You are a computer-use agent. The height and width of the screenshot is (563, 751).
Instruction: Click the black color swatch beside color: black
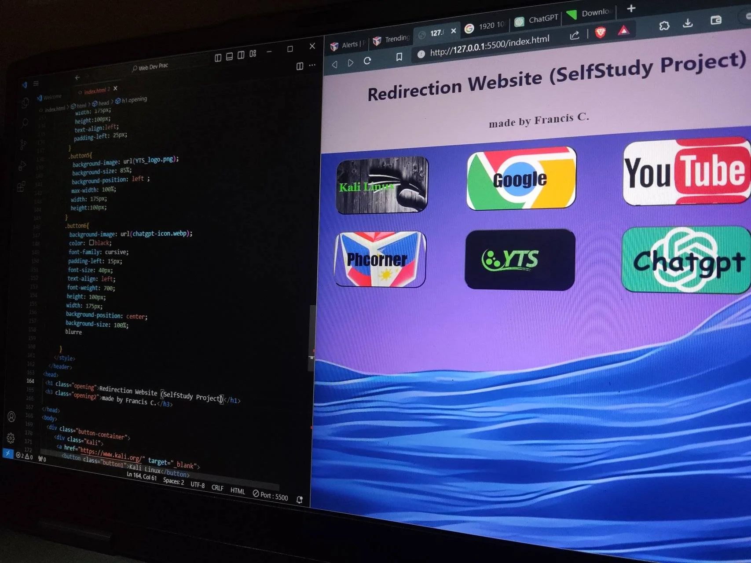tap(92, 242)
